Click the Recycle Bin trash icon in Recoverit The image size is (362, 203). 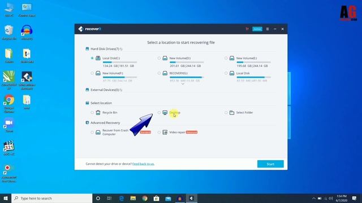tap(98, 113)
